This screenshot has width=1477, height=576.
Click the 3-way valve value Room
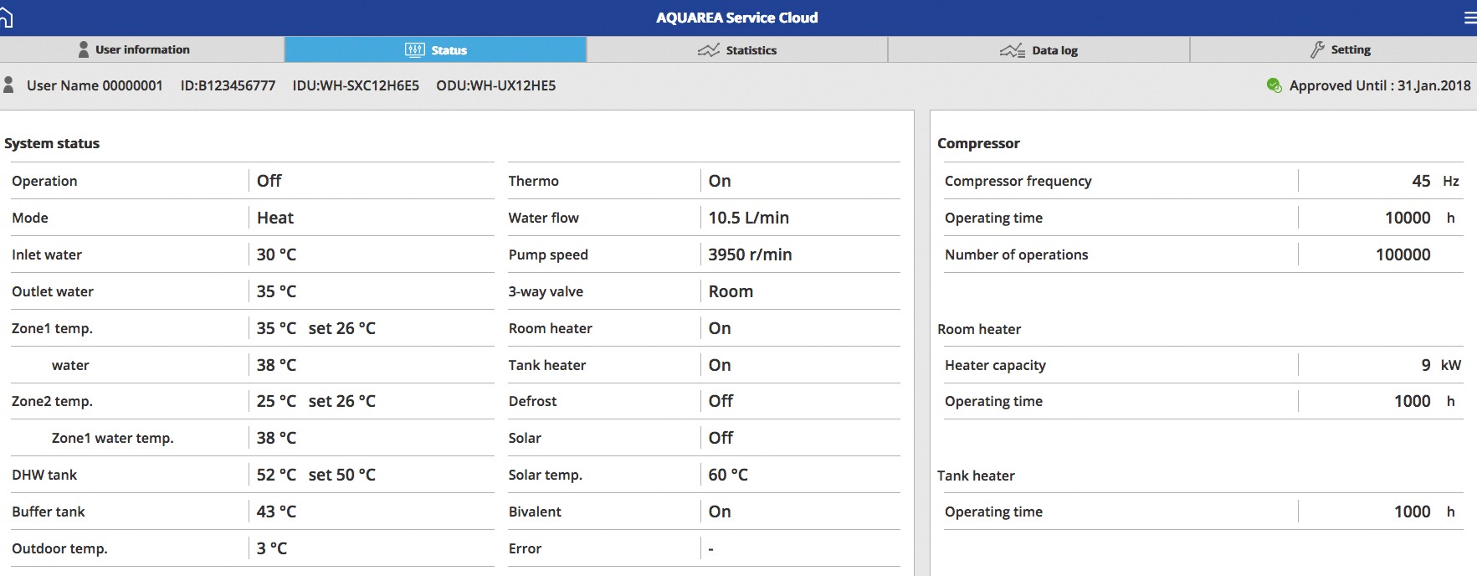[x=731, y=291]
